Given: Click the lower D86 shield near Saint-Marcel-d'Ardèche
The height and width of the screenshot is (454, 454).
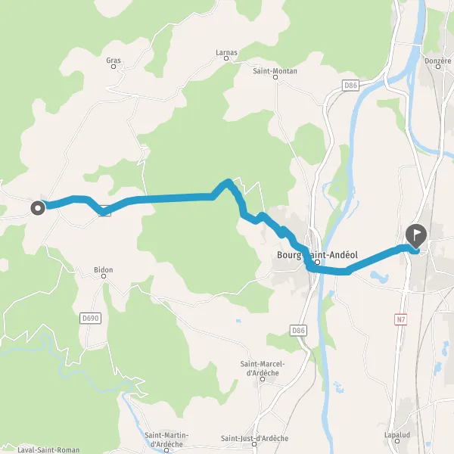Looking at the screenshot, I should tap(298, 331).
